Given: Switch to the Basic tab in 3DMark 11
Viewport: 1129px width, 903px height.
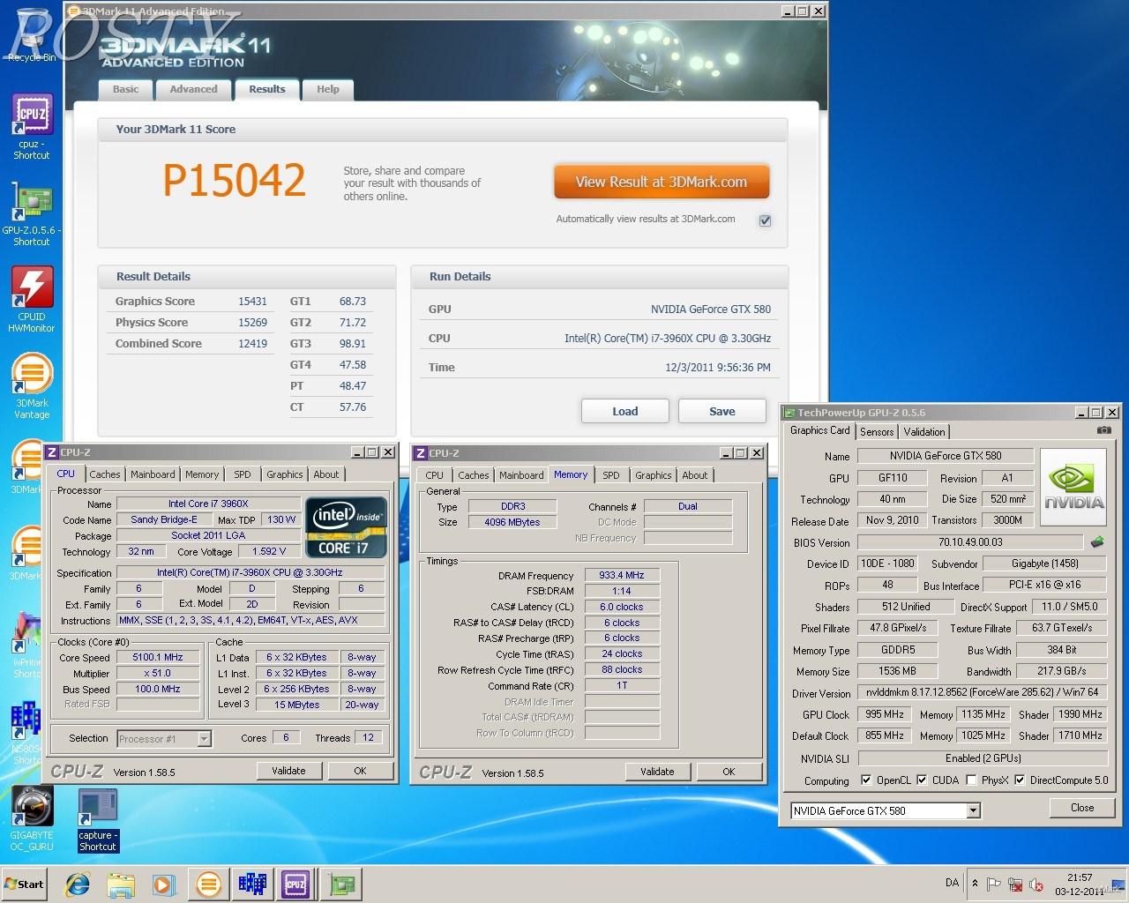Looking at the screenshot, I should point(125,89).
